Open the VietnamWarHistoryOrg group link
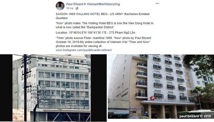 tap(103, 4)
